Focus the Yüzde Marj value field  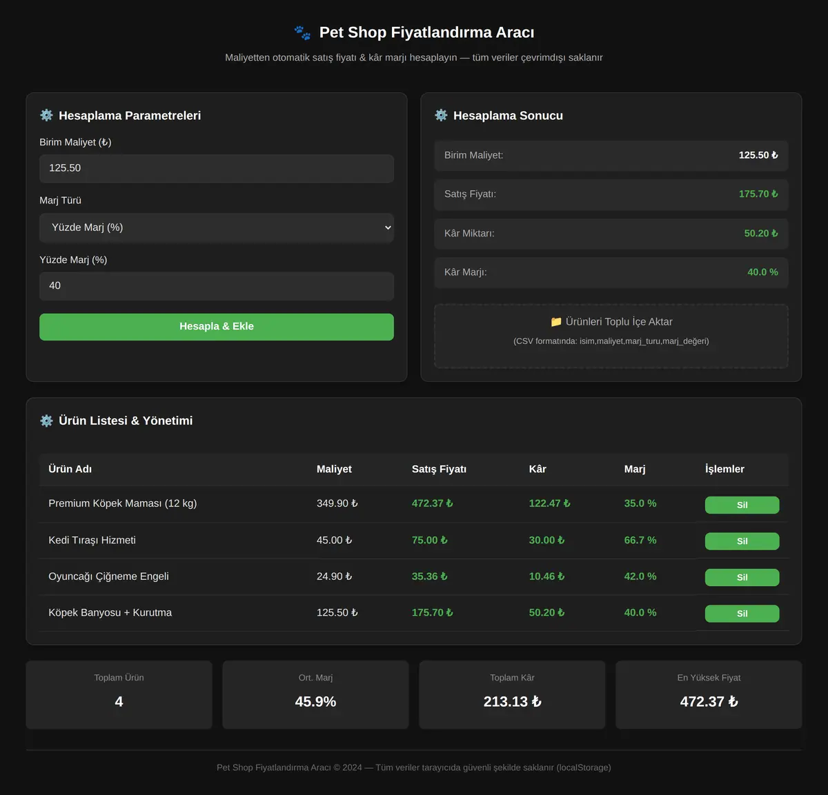click(x=217, y=286)
